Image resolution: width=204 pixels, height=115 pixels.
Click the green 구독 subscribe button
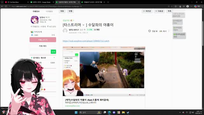[x=90, y=30]
